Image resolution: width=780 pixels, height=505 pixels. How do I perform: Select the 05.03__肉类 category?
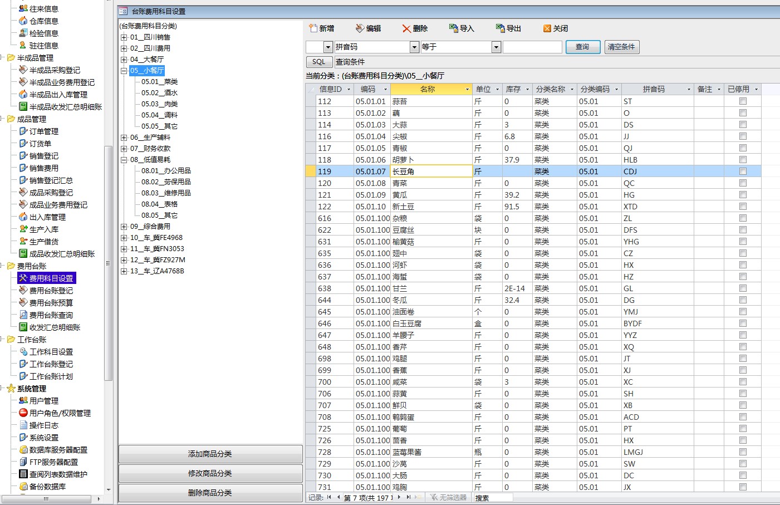point(159,104)
